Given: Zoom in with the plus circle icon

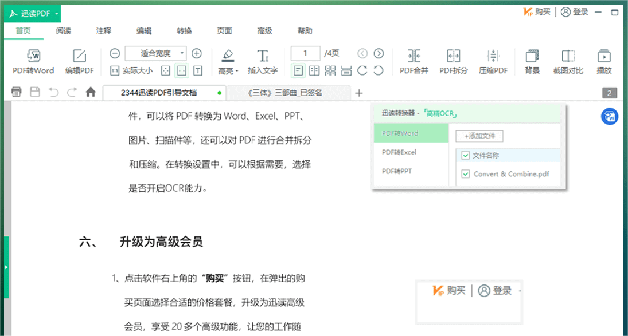Looking at the screenshot, I should coord(197,53).
